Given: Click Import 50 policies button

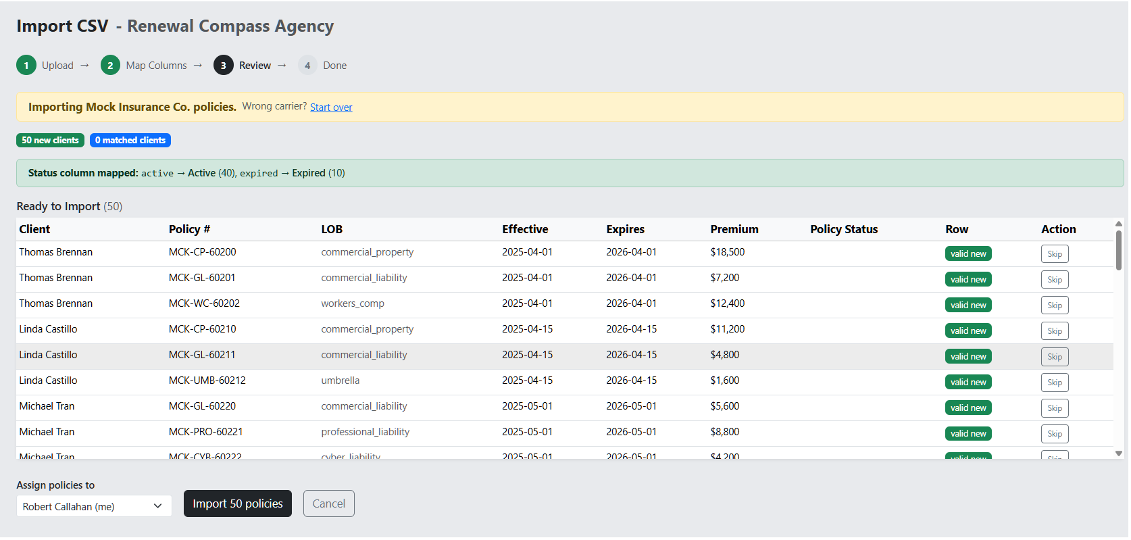Looking at the screenshot, I should click(x=238, y=504).
